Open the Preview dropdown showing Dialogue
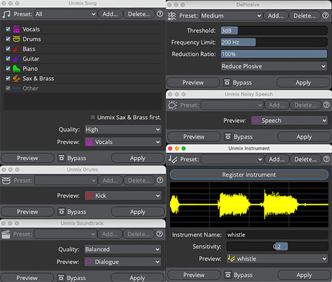 [122, 262]
